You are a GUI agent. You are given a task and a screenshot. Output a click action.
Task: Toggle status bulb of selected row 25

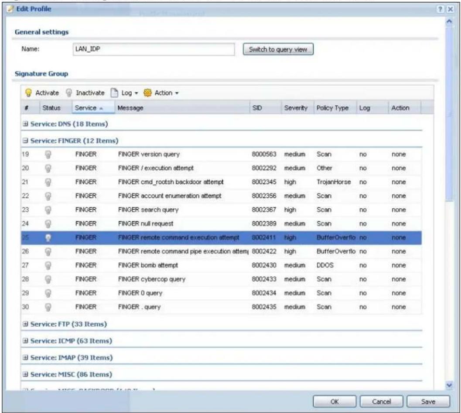click(48, 237)
